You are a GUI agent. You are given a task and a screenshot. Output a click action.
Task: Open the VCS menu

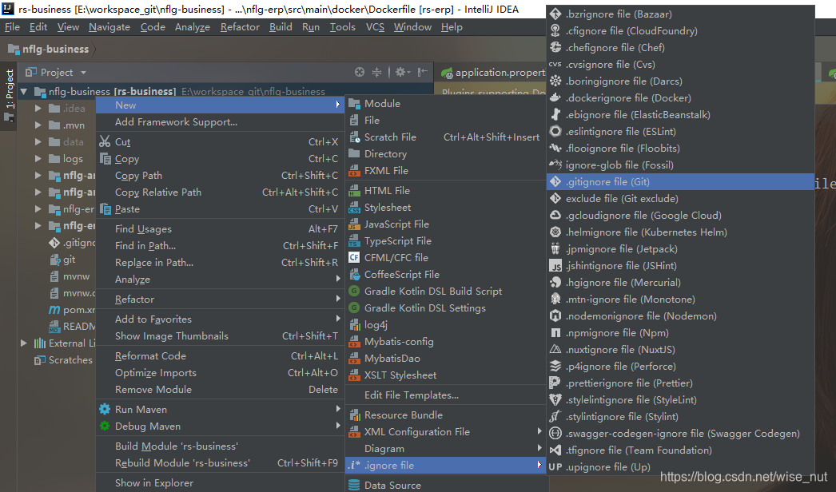click(x=375, y=27)
